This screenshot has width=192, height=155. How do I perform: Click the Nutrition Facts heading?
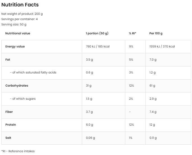tap(20, 5)
